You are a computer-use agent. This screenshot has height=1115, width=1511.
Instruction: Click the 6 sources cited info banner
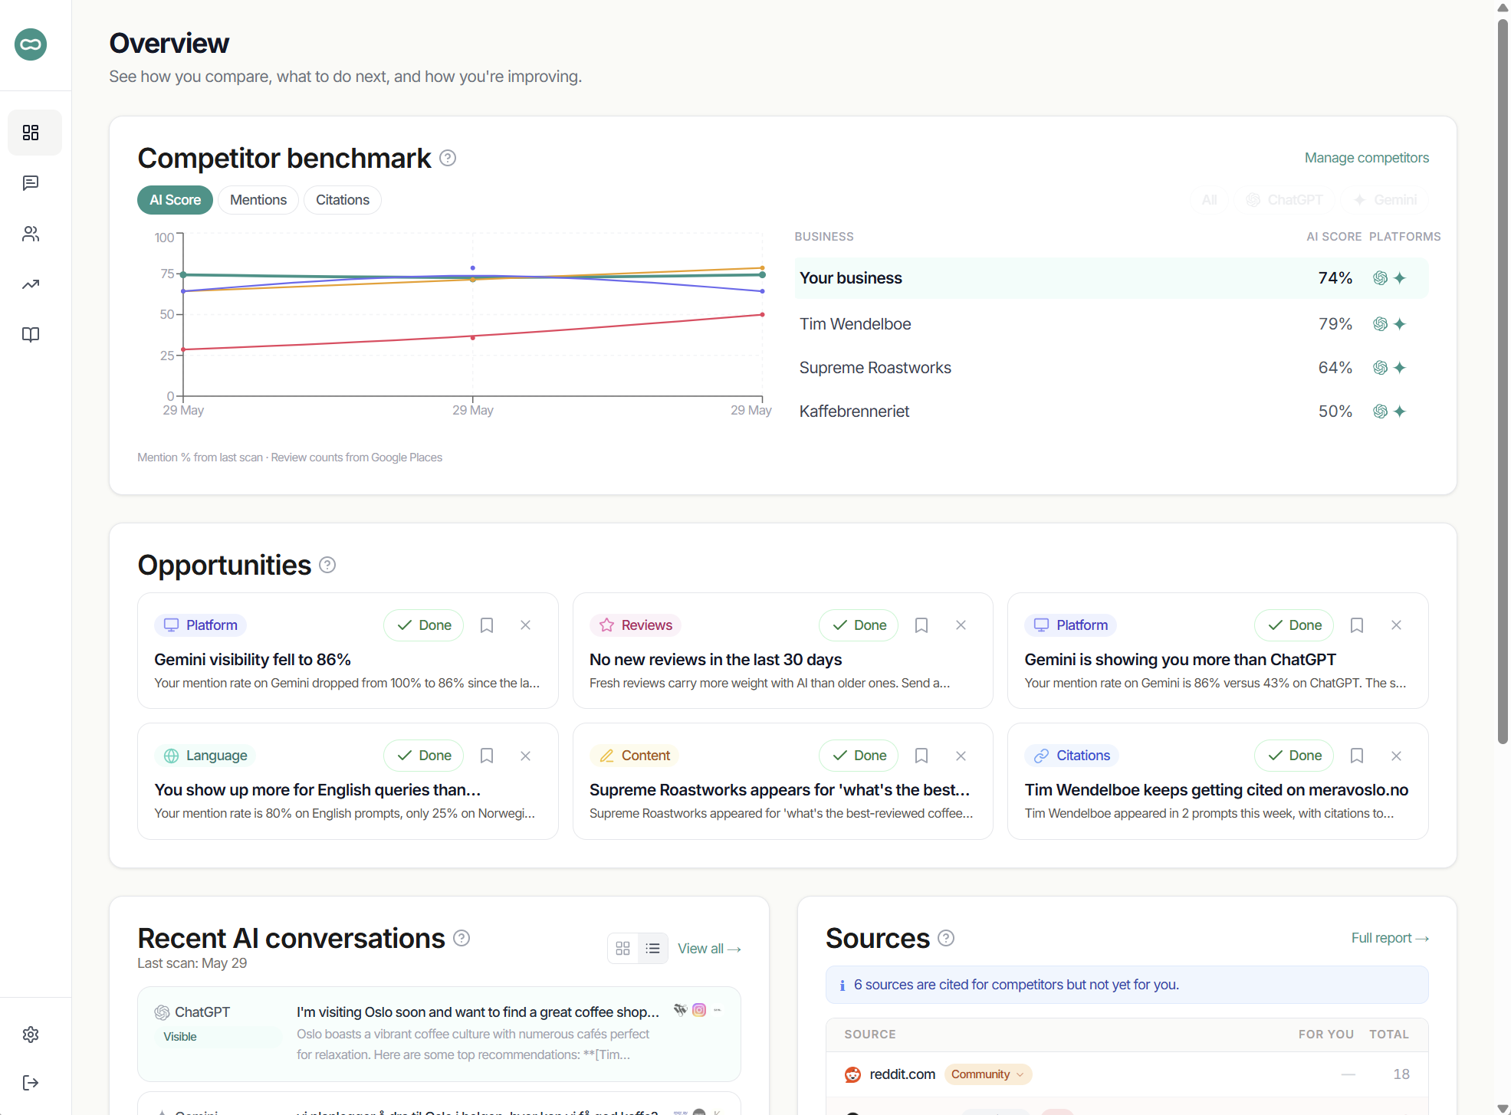[1127, 985]
